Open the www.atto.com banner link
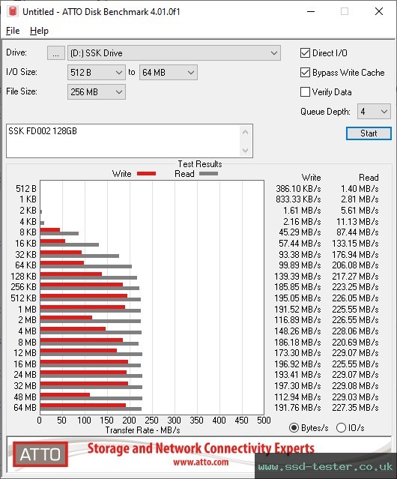 click(x=201, y=463)
